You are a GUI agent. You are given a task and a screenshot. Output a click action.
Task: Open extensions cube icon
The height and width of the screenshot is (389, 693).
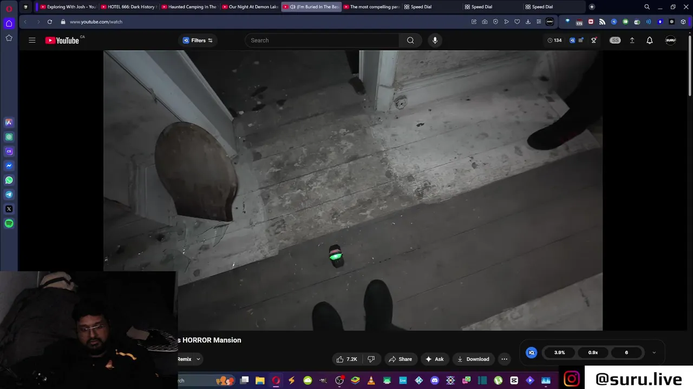[x=684, y=22]
